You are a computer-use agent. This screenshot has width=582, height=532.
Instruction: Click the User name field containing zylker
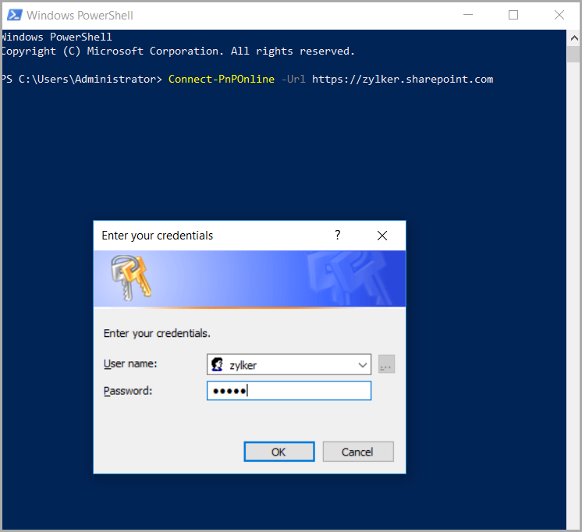click(289, 364)
